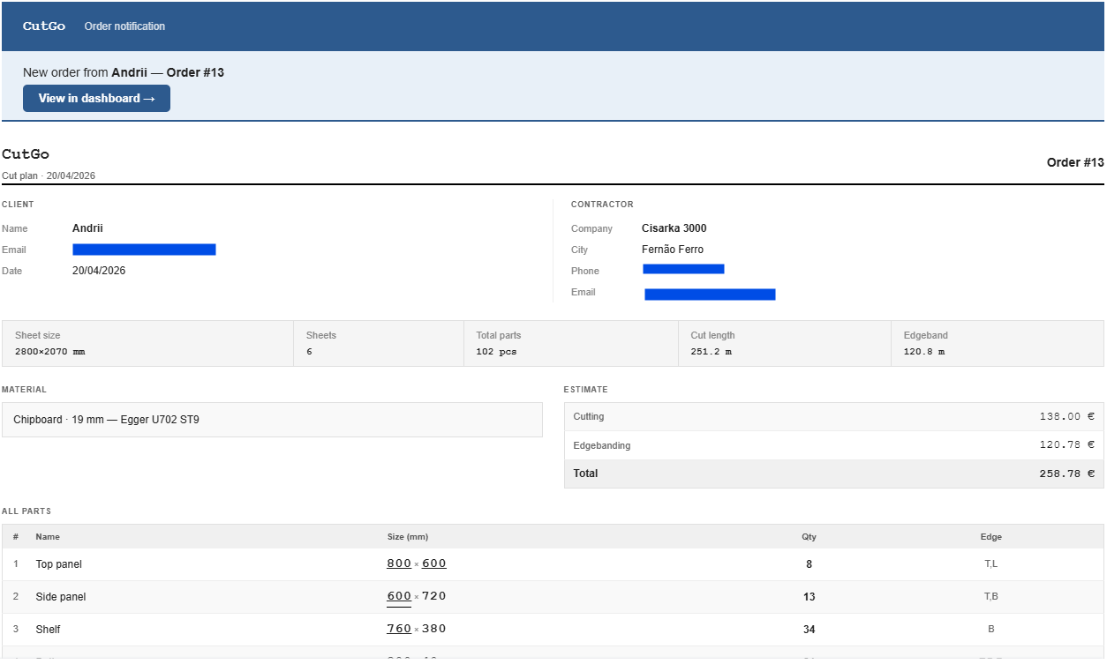Click the Name column header in parts table
The width and height of the screenshot is (1107, 664).
48,537
